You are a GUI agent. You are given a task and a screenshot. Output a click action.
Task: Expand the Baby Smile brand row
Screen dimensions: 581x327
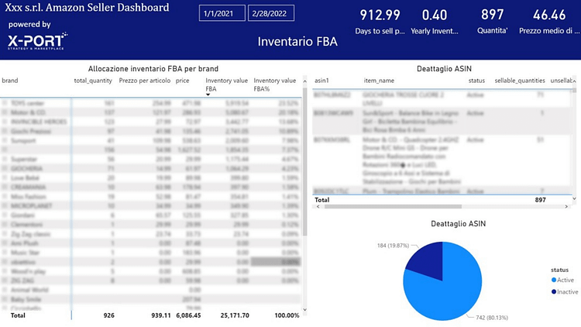[5, 299]
